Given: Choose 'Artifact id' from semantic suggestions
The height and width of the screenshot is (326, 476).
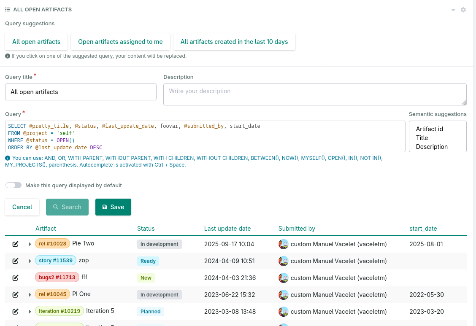Looking at the screenshot, I should [429, 129].
